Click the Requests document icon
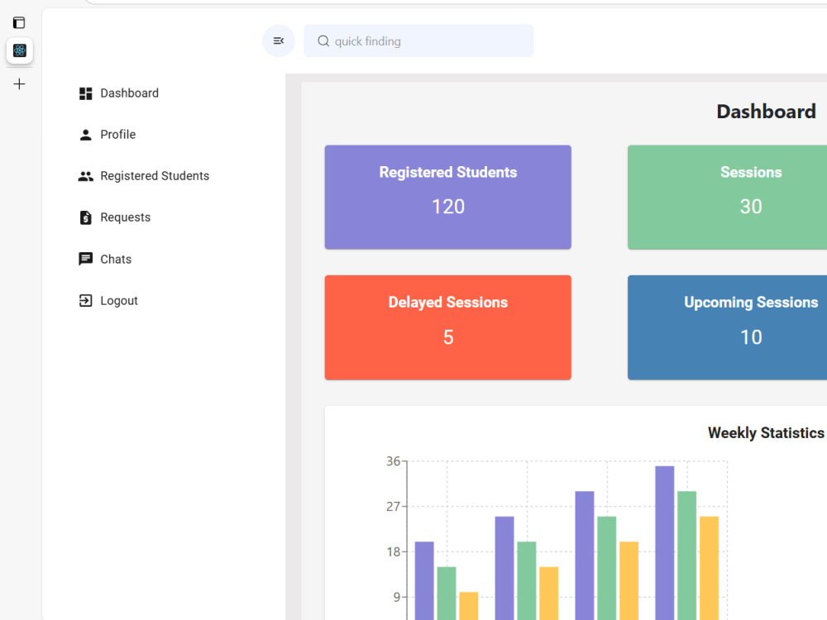This screenshot has width=827, height=620. (x=85, y=217)
